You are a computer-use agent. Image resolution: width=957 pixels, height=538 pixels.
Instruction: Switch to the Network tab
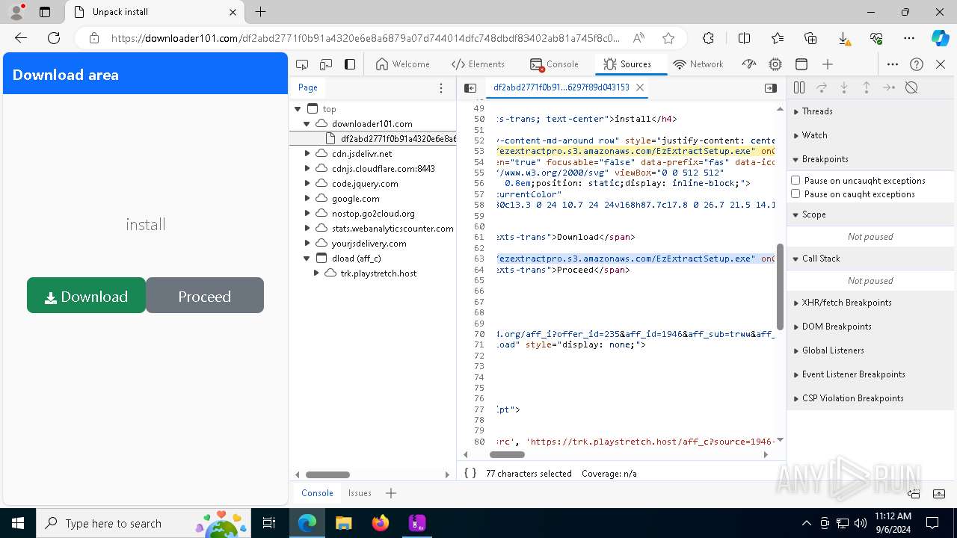coord(698,64)
